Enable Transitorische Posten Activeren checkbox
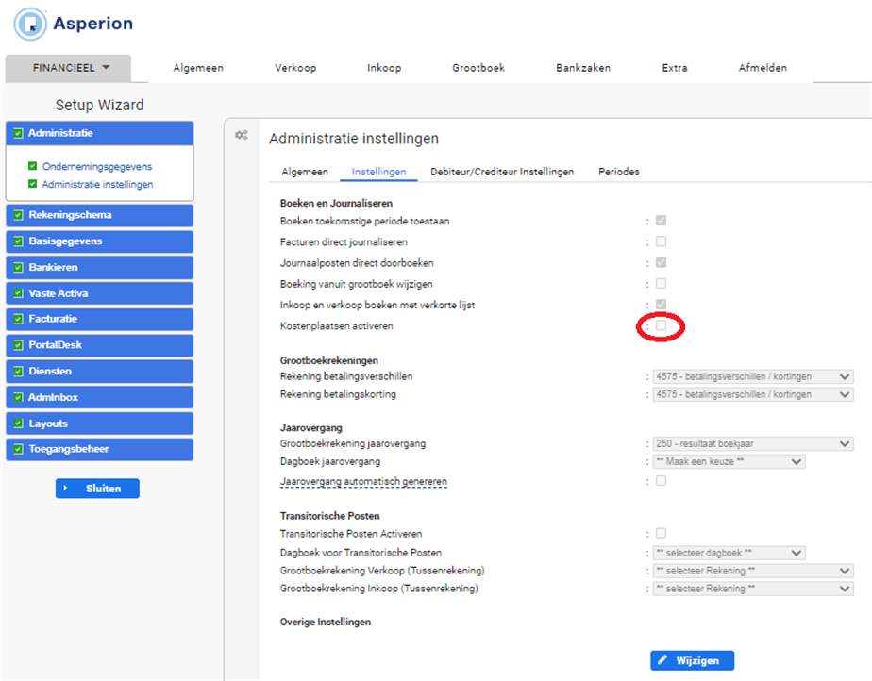 point(661,533)
